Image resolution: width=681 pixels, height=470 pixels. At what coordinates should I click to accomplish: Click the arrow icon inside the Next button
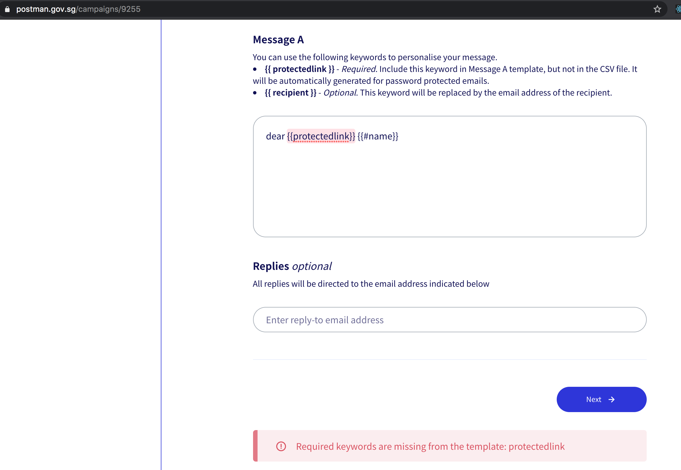(x=612, y=399)
